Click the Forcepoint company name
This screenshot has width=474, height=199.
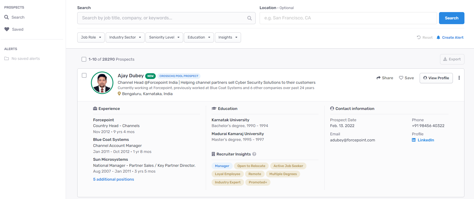103,120
